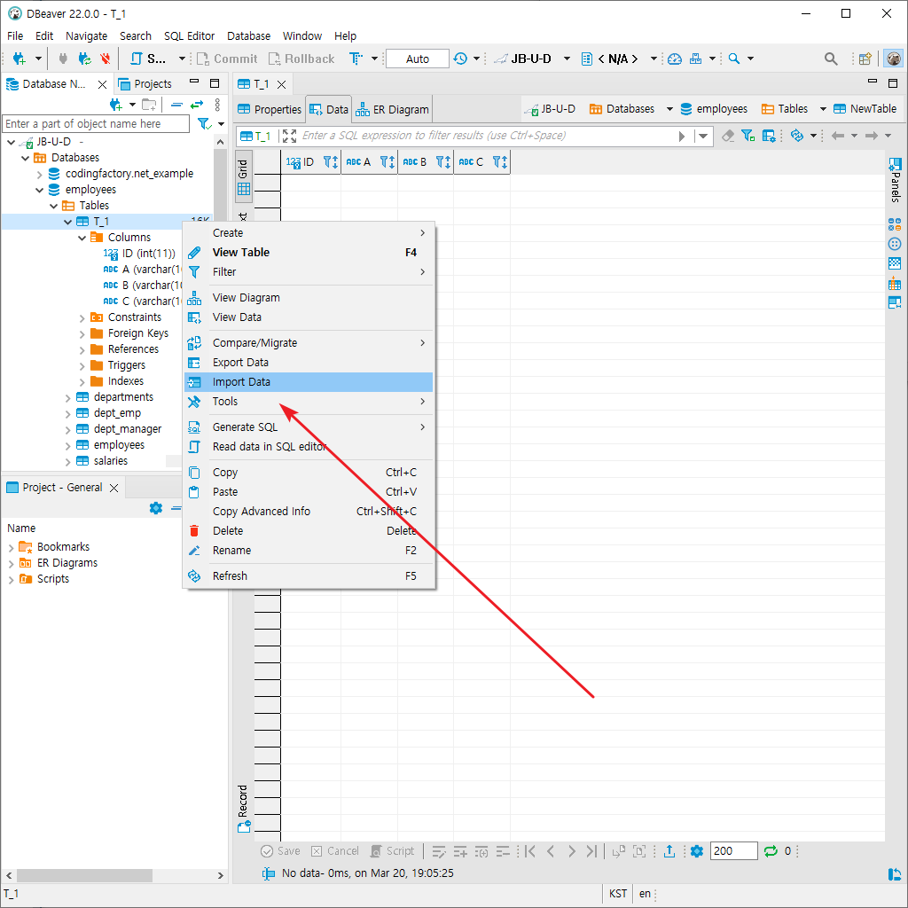Click the New Connection plug icon in toolbar

[x=20, y=59]
